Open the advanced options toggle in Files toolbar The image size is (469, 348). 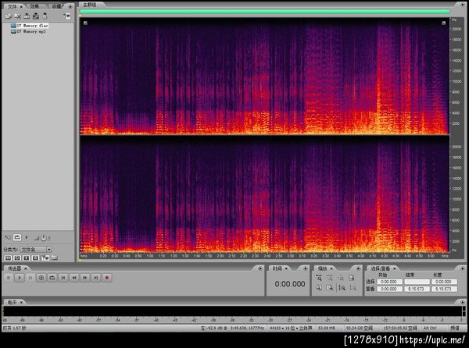pos(66,16)
